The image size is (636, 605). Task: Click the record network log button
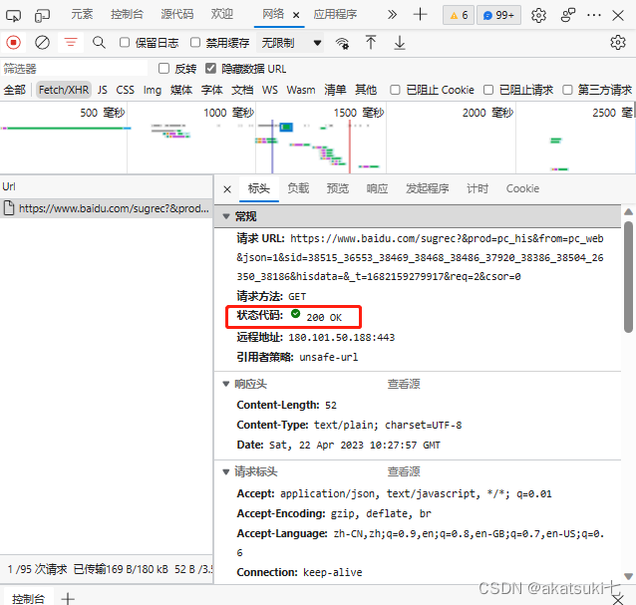13,42
